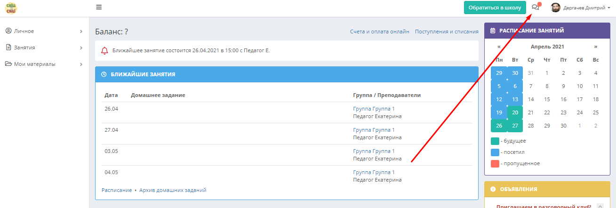
Task: Open the Поступления и списания link
Action: point(447,32)
